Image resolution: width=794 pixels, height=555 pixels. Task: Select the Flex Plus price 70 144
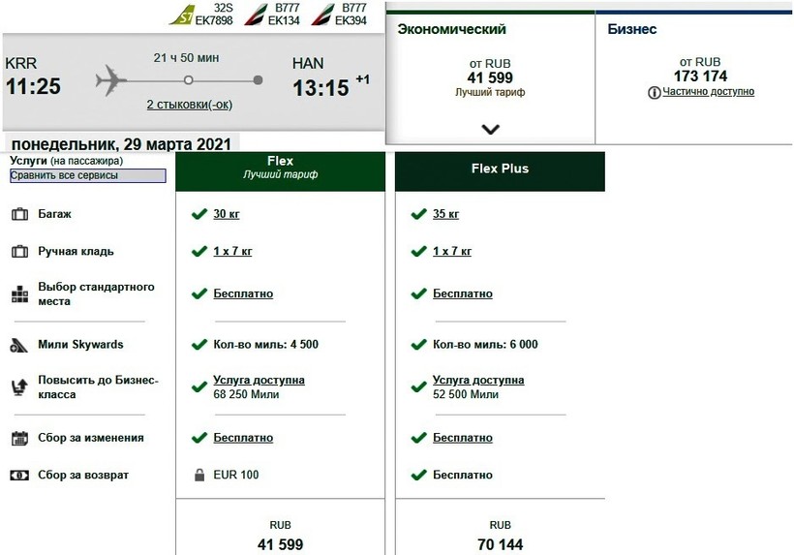click(x=500, y=544)
